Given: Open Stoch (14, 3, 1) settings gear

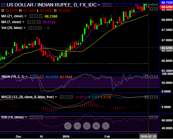Looking at the screenshot, I should click(x=37, y=76).
